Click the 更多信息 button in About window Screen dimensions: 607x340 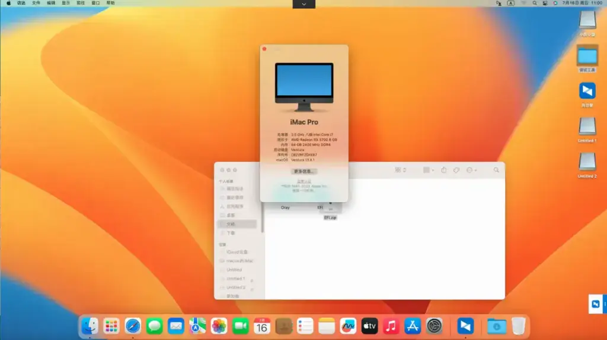tap(304, 171)
